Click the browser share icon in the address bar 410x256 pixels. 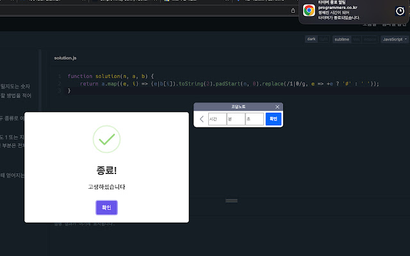coord(293,10)
